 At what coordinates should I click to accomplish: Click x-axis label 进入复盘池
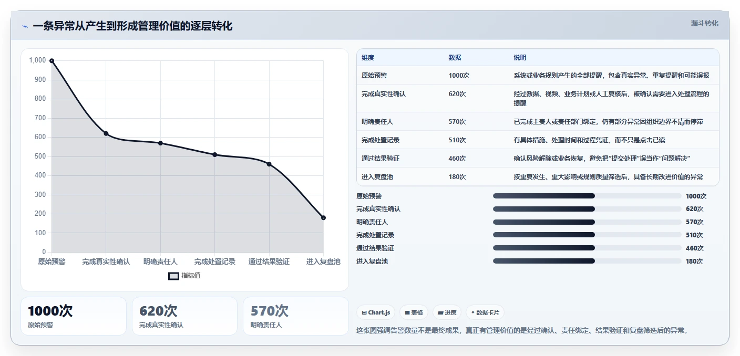click(323, 261)
